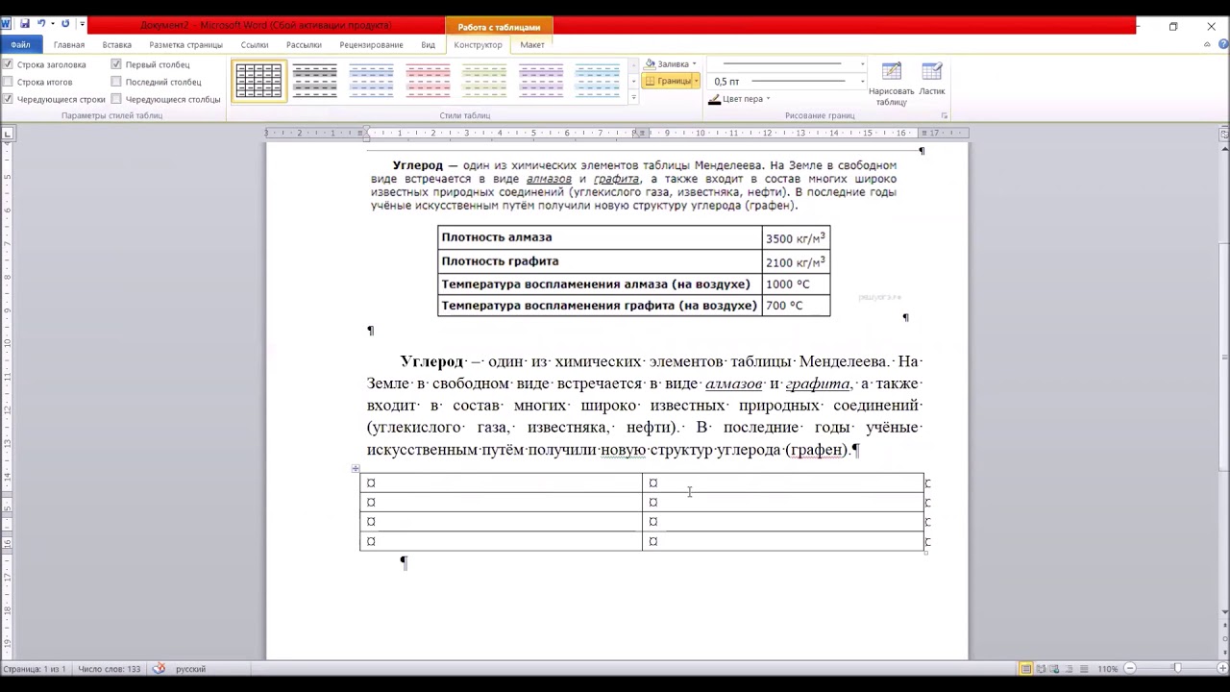Toggle the ruler button above scrollbar
1230x692 pixels.
pyautogui.click(x=1224, y=135)
